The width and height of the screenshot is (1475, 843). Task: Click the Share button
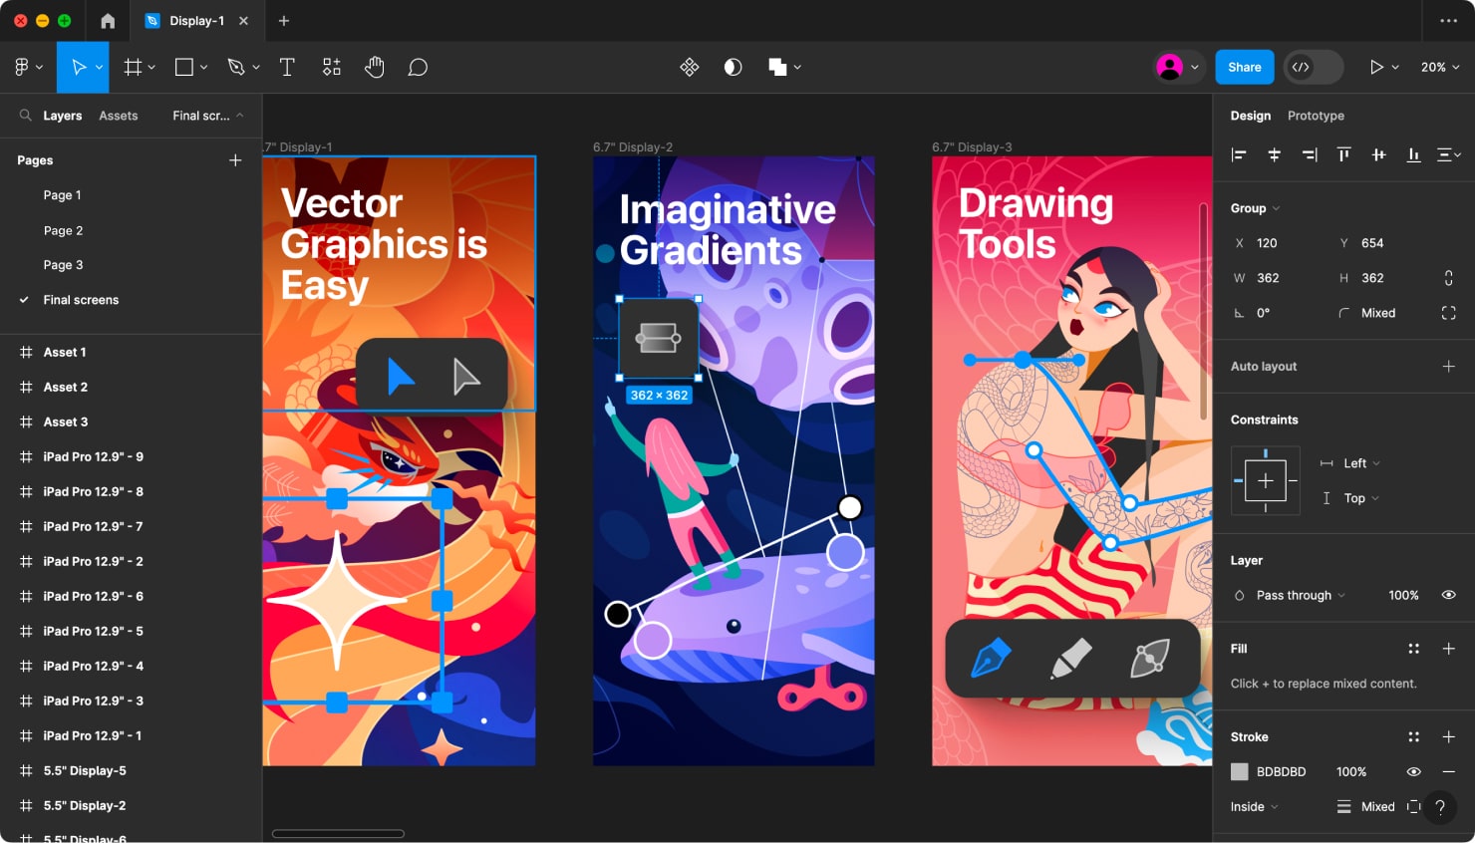1245,67
